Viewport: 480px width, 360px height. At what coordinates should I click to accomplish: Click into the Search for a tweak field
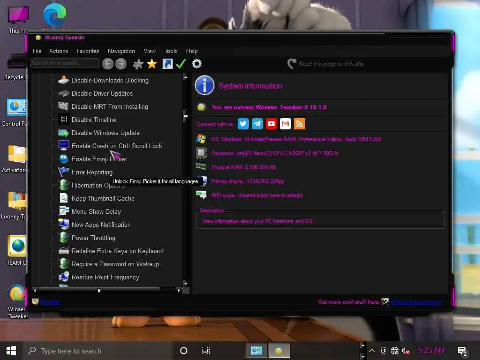click(65, 63)
